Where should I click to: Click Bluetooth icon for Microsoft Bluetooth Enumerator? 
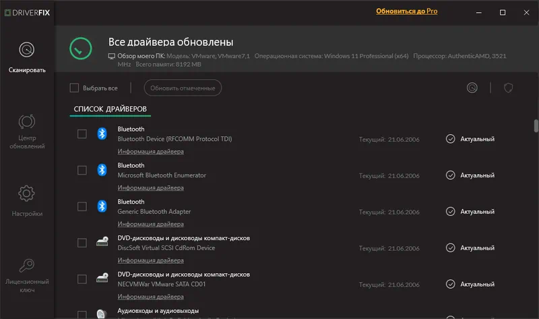[x=102, y=170]
